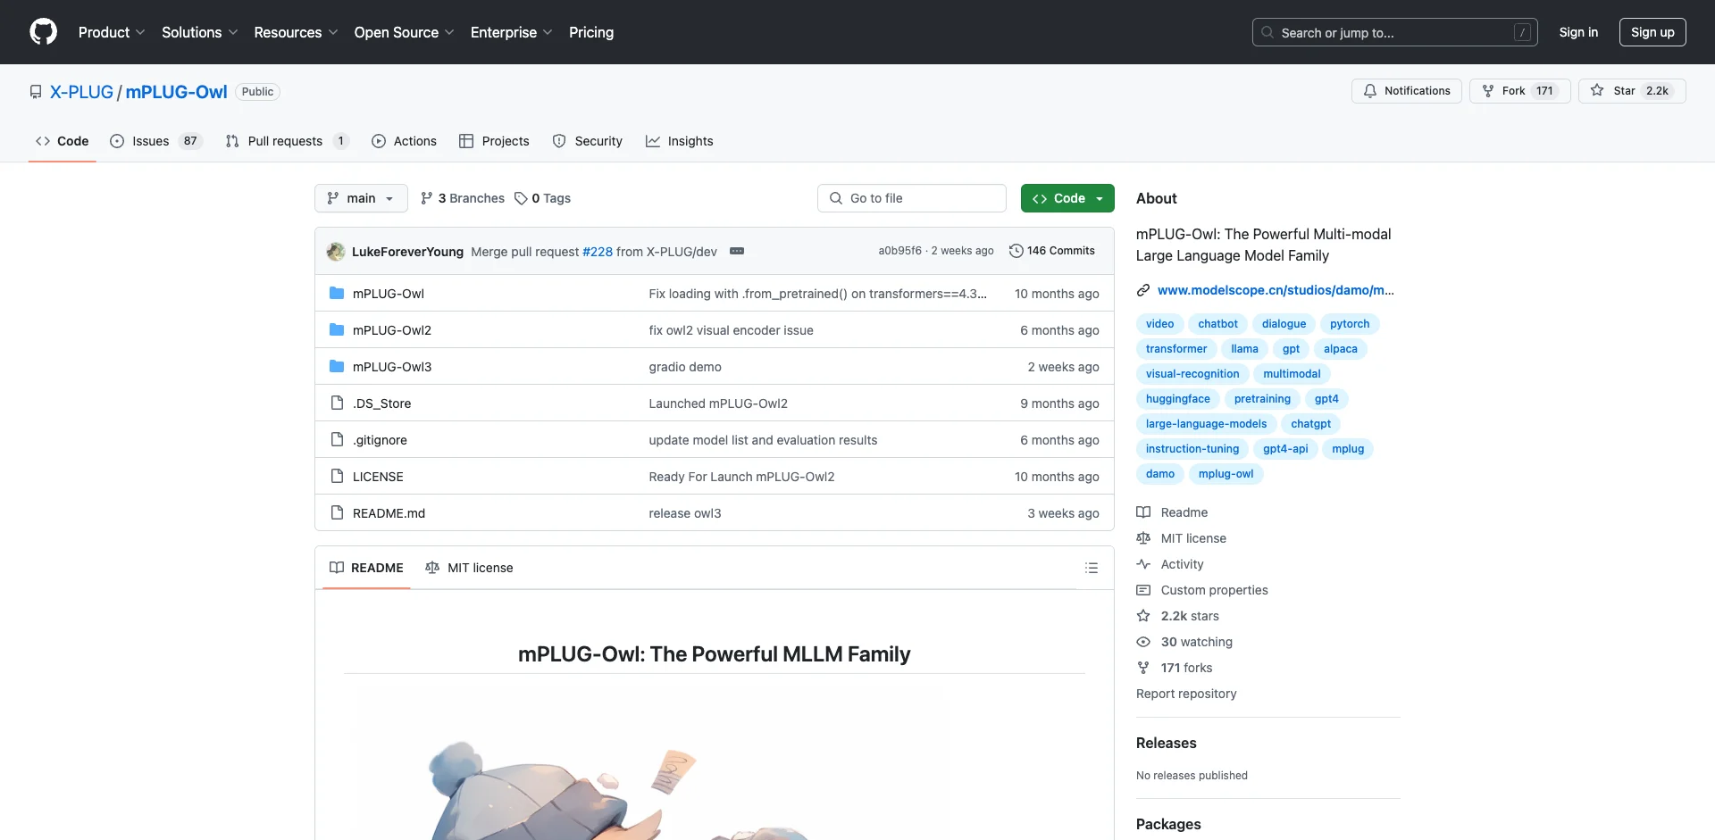Open the Insights tab

(680, 141)
